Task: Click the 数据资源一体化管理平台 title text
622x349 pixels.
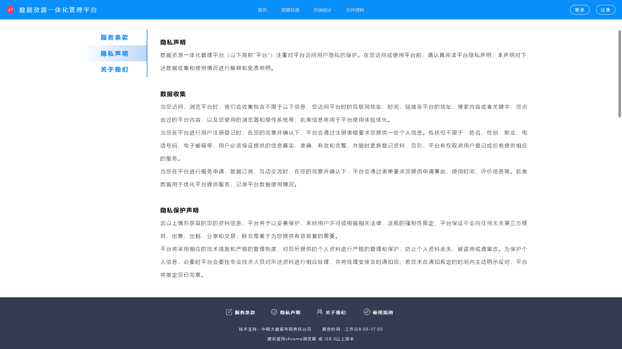Action: (x=58, y=10)
